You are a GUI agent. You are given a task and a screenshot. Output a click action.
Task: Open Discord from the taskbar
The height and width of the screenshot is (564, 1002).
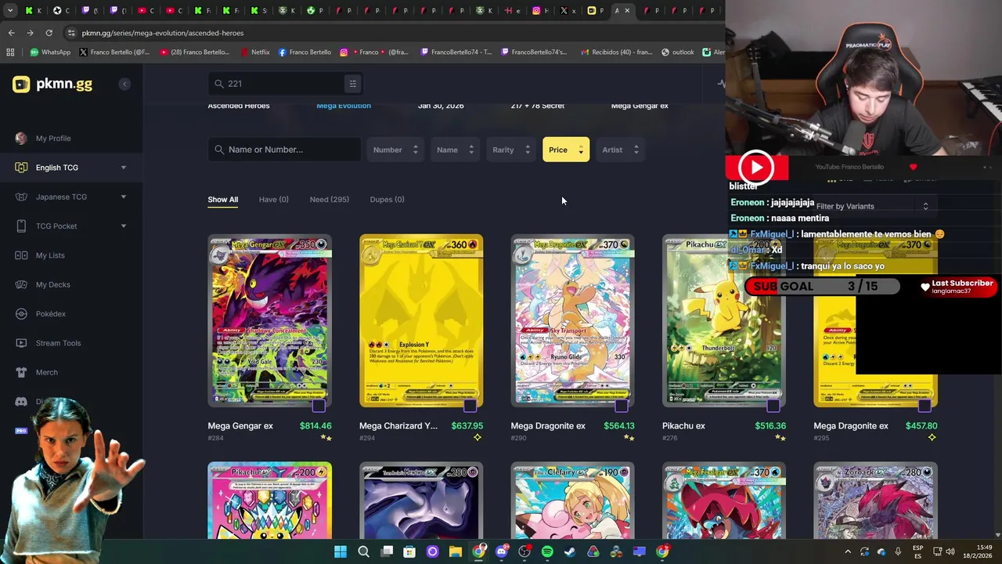pyautogui.click(x=502, y=551)
